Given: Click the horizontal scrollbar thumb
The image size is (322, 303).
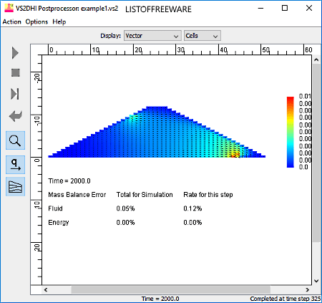Looking at the screenshot, I should pyautogui.click(x=171, y=289).
